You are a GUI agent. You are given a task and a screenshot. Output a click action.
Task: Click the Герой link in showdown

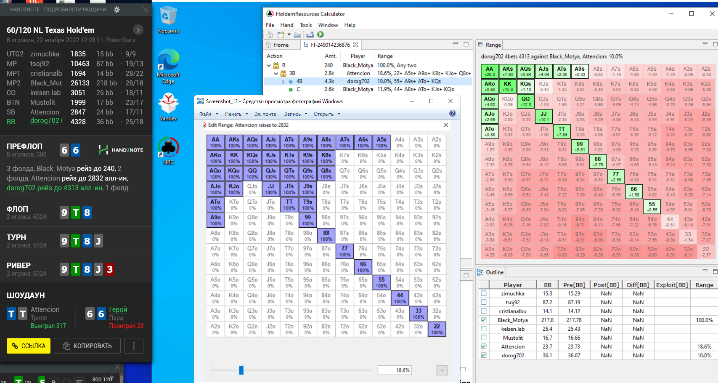coord(118,309)
